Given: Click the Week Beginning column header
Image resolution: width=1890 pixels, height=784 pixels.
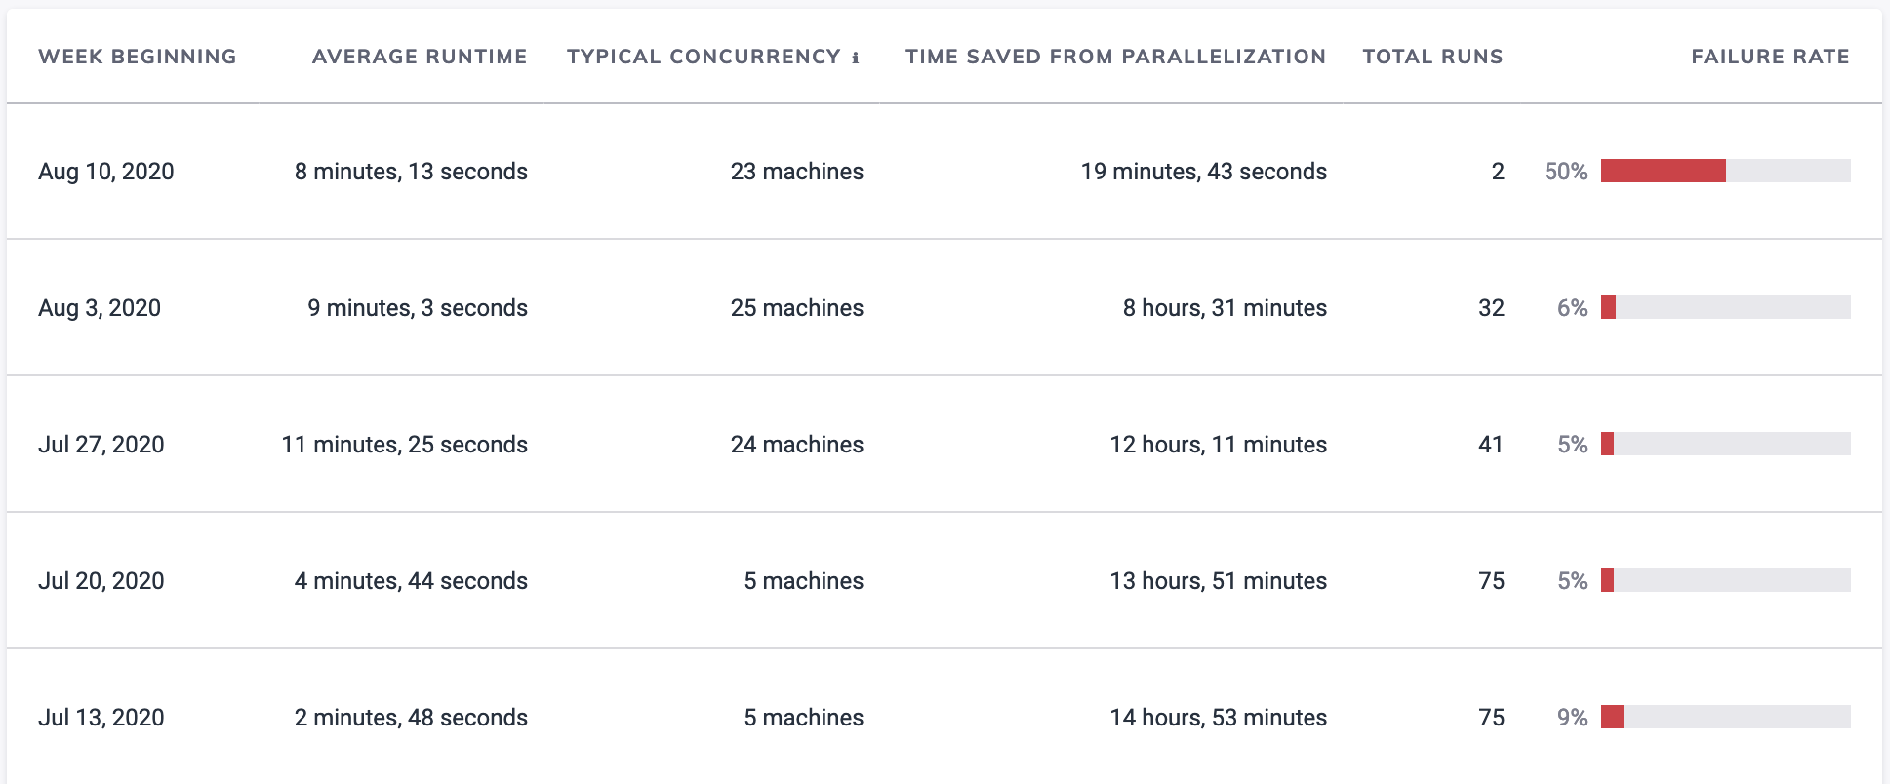Looking at the screenshot, I should coord(138,57).
